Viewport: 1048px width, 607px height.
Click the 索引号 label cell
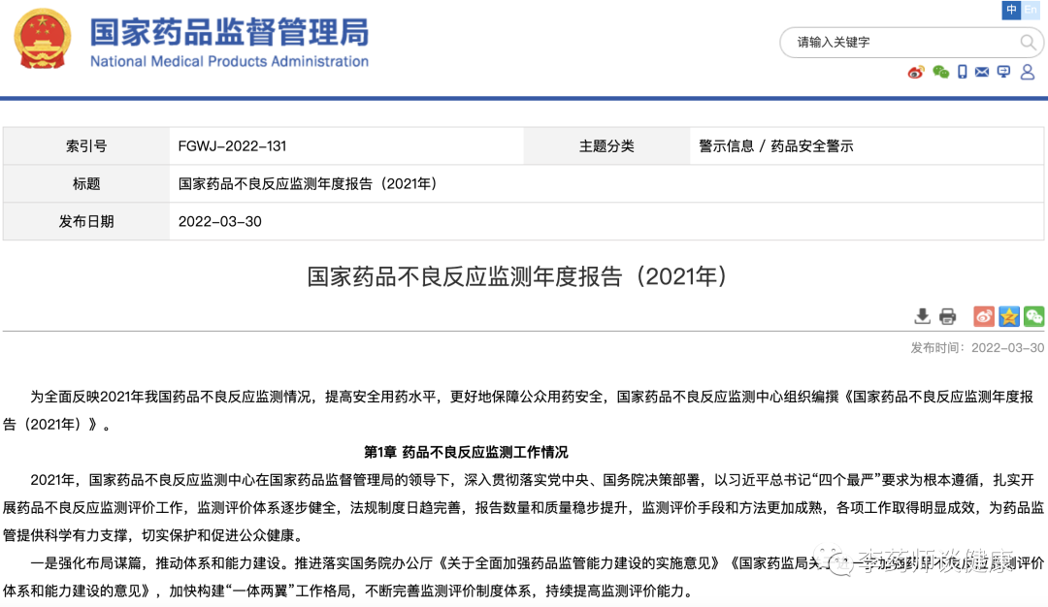click(x=86, y=146)
